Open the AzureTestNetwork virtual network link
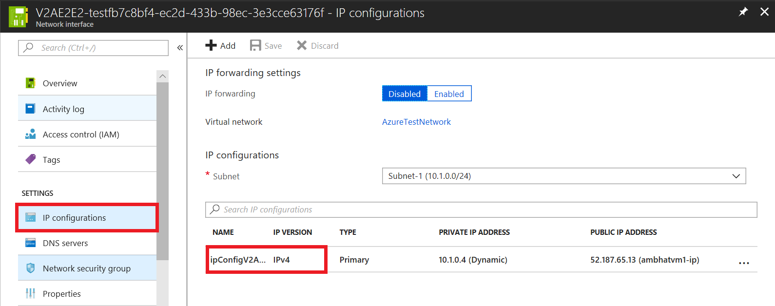This screenshot has width=775, height=306. [x=416, y=122]
